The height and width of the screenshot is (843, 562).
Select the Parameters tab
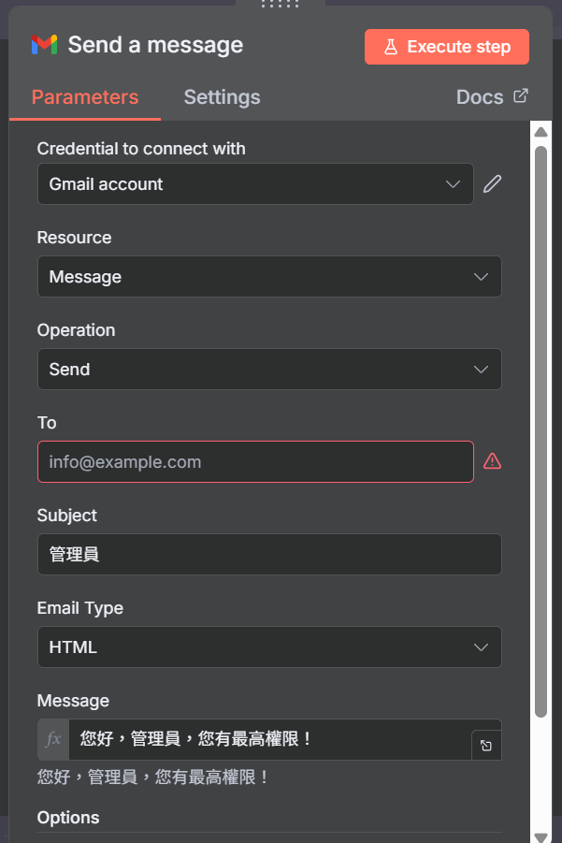pos(85,97)
